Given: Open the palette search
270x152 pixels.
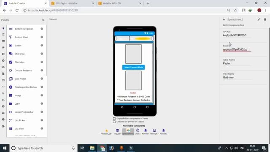Looking at the screenshot, I should tap(43, 20).
